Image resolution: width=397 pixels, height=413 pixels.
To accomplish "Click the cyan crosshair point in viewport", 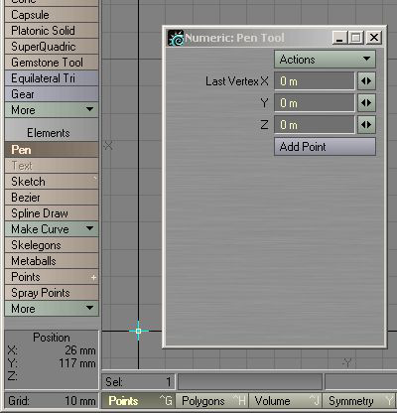I will (138, 331).
